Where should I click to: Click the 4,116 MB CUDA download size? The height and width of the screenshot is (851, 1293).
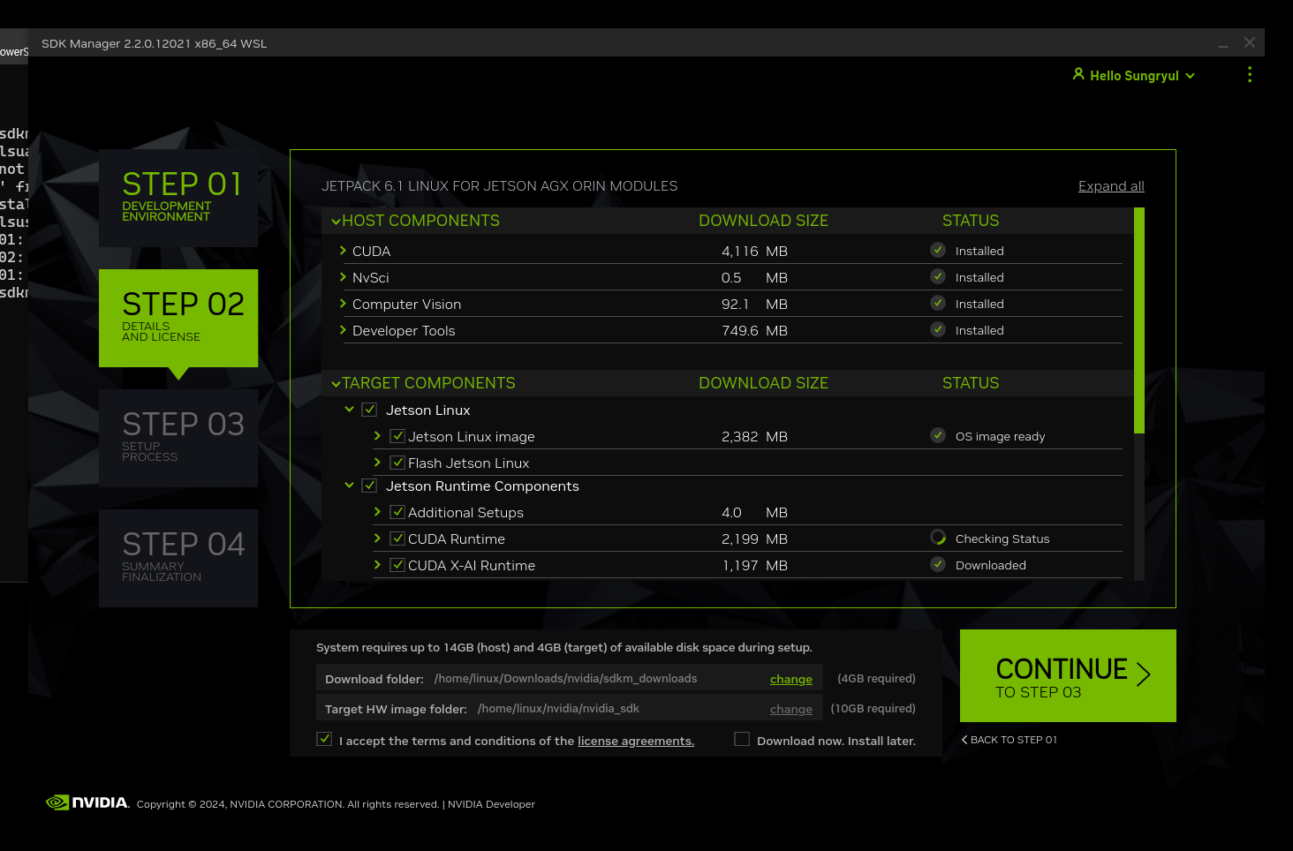pos(754,251)
